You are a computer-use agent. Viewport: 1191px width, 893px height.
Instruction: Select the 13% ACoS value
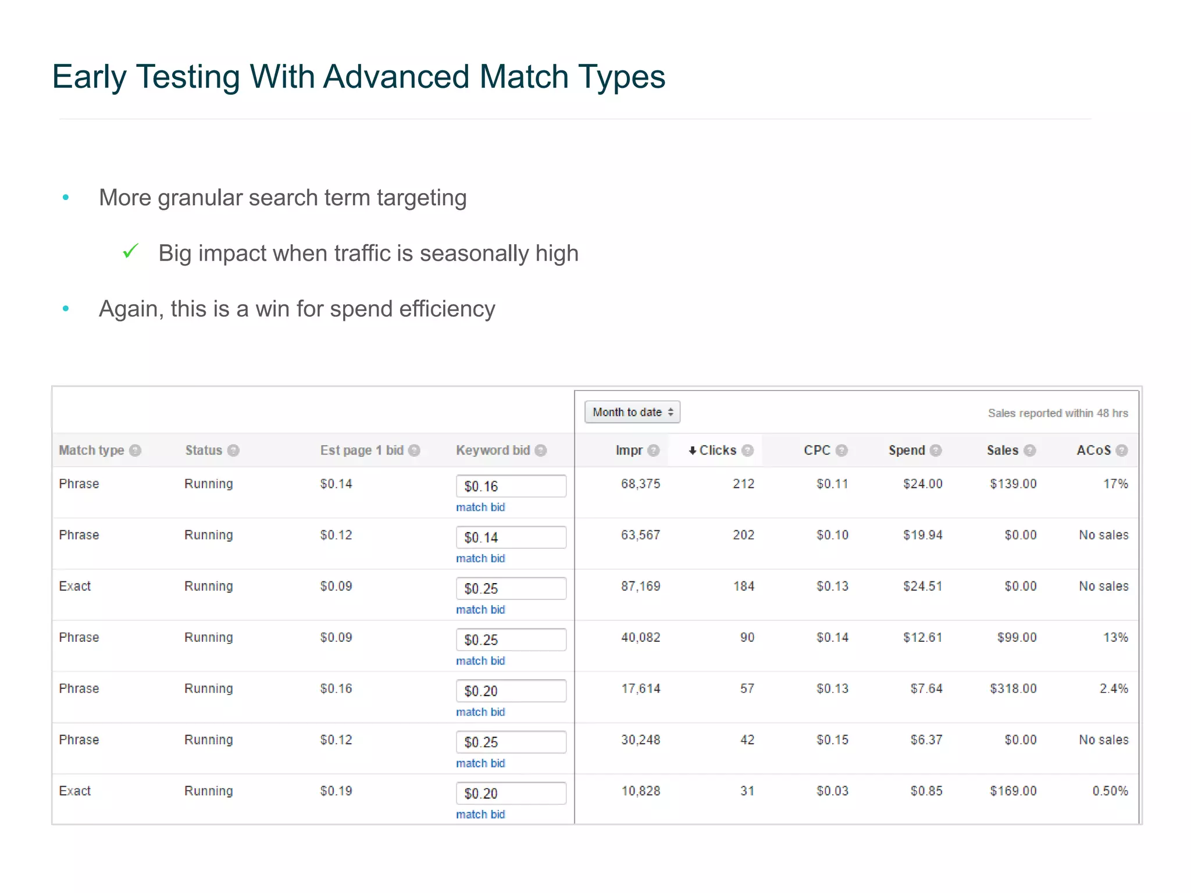(x=1115, y=637)
